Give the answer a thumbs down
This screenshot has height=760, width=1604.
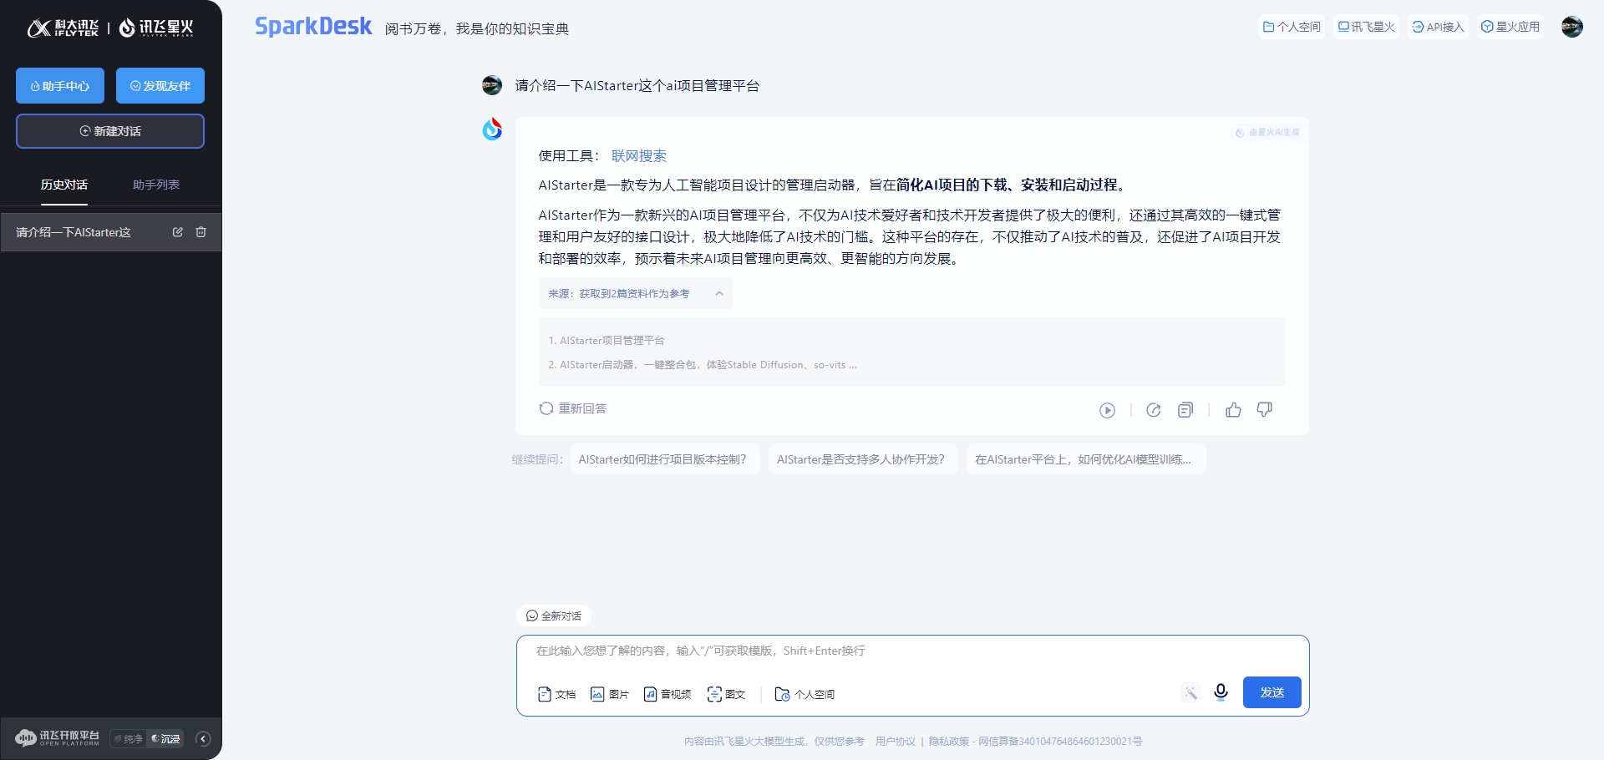tap(1264, 410)
